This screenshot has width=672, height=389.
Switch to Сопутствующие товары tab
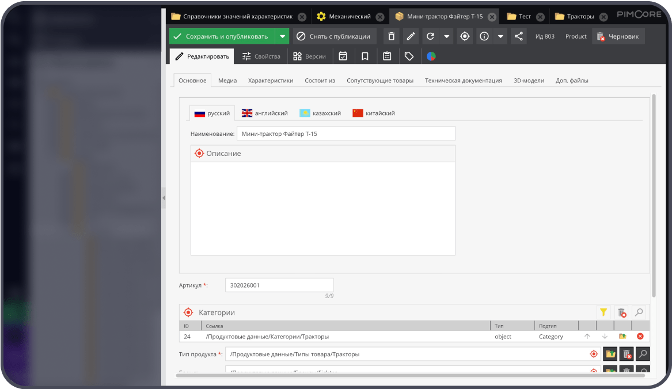380,81
